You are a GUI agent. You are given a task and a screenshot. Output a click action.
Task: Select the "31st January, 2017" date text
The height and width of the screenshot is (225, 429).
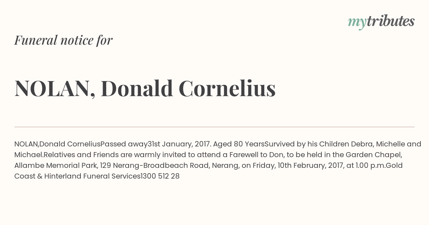point(179,144)
